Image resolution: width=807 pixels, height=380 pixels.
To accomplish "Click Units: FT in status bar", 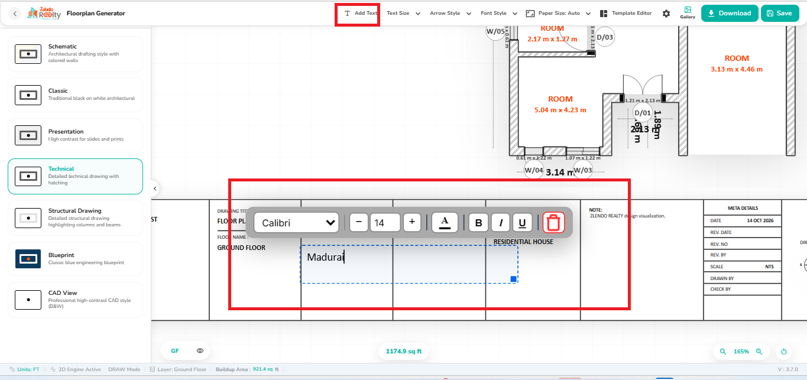I will [x=24, y=369].
